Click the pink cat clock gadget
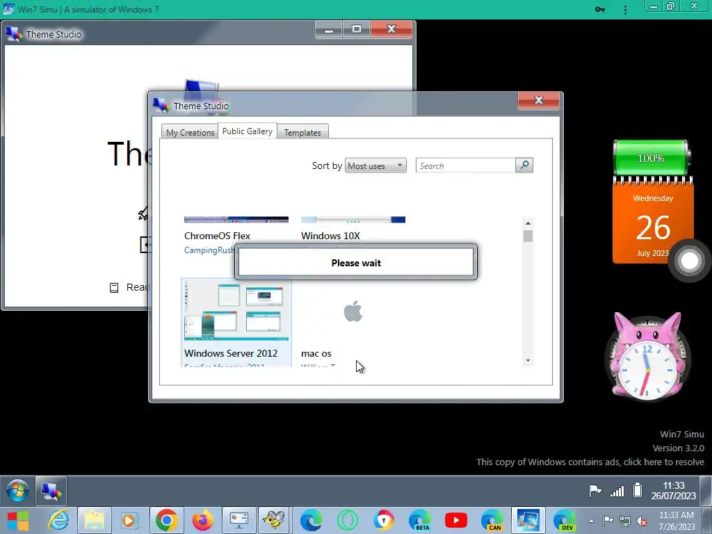 (x=648, y=356)
